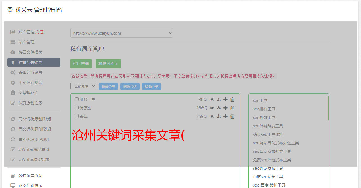The image size is (361, 188).
Task: Click the 新建分组 button
Action: [108, 87]
